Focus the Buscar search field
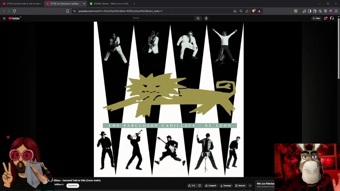Image resolution: width=340 pixels, height=191 pixels. [163, 18]
